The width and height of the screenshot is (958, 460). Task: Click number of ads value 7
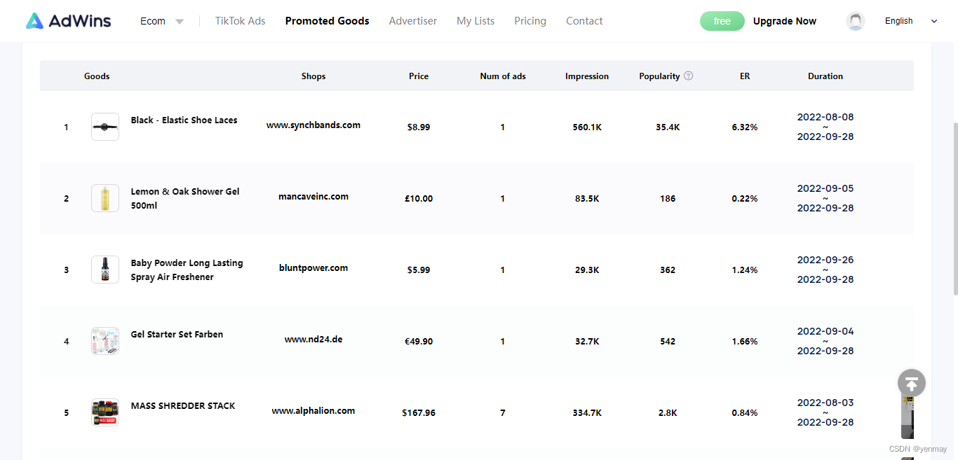(503, 413)
